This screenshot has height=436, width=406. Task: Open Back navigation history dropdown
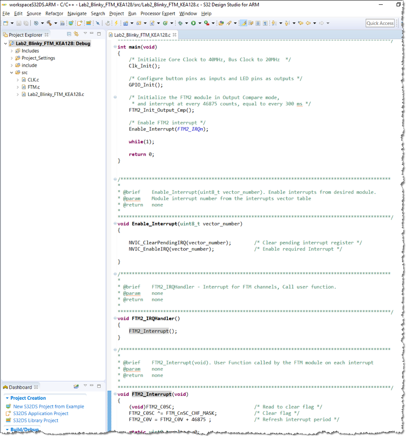[315, 23]
